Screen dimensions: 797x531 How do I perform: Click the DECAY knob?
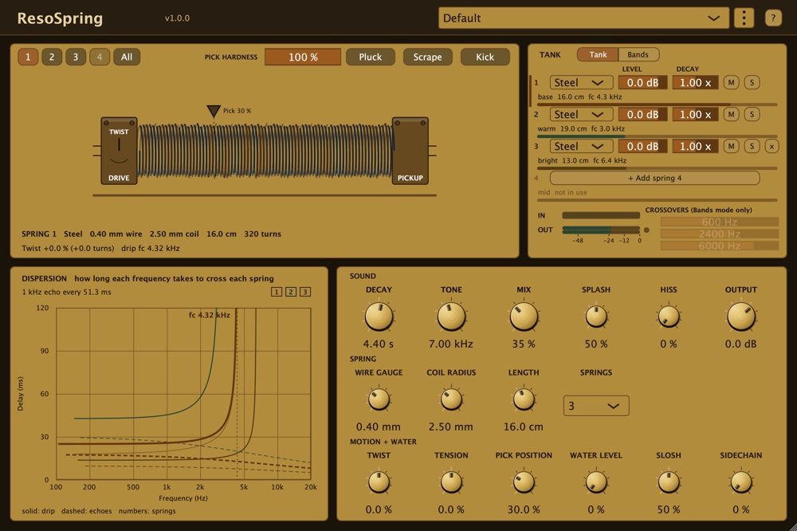click(379, 317)
